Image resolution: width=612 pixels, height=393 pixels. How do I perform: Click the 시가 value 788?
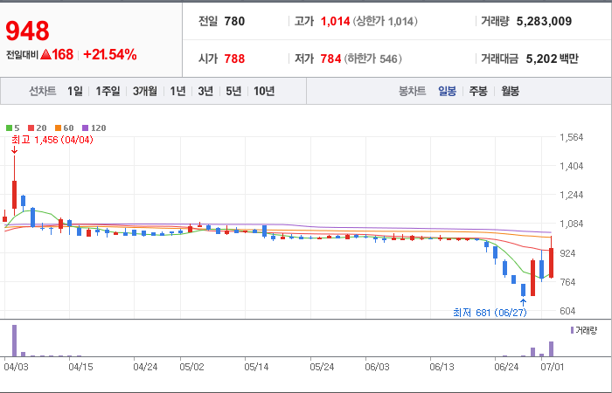(x=234, y=59)
